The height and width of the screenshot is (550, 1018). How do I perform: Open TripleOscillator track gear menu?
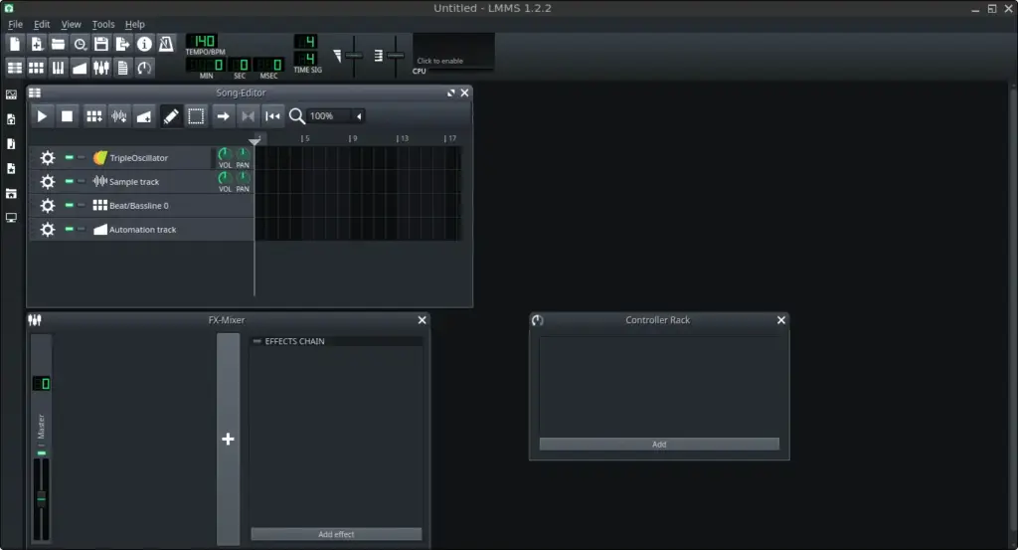tap(48, 158)
